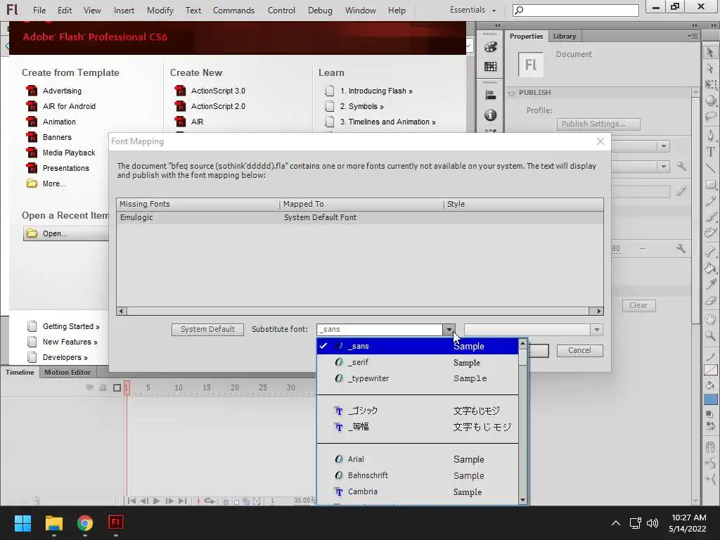720x540 pixels.
Task: Select the Rectangle tool
Action: 710,184
